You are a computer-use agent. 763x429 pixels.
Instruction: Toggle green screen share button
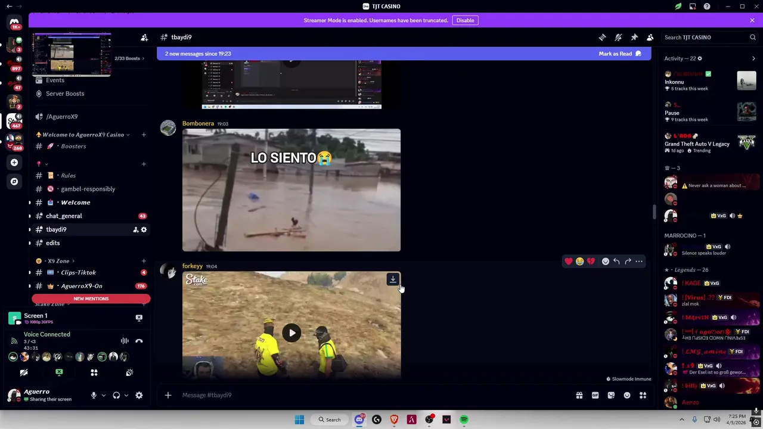click(x=59, y=372)
